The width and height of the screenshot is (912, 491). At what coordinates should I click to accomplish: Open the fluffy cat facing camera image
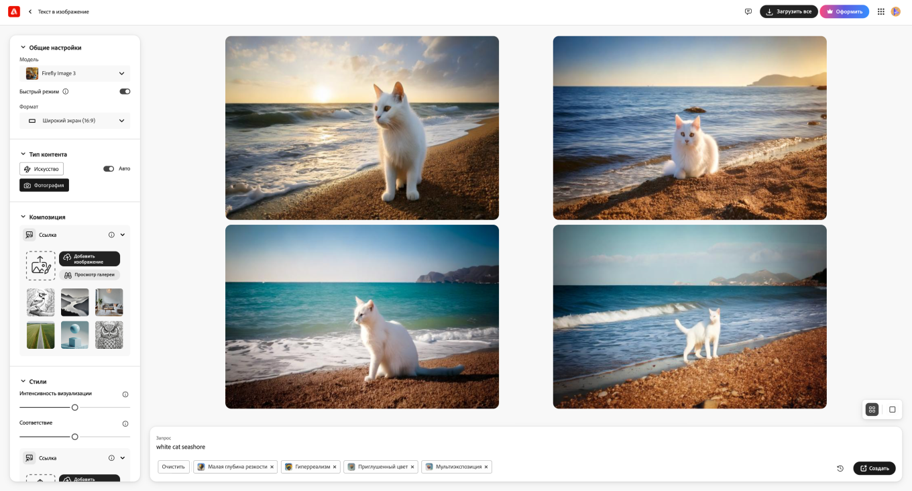point(690,128)
